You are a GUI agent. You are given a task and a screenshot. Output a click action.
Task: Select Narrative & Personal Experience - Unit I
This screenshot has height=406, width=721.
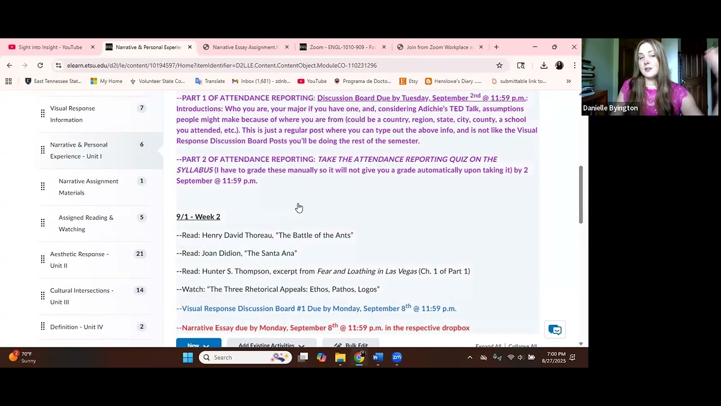(x=78, y=151)
